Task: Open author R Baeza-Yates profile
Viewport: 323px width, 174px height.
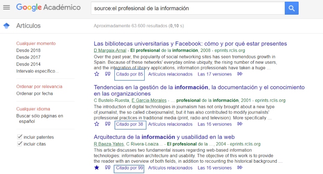Action: pos(109,144)
